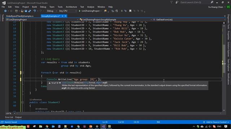This screenshot has height=129, width=231.
Task: Open the editor zoom percentage dropdown
Action: (x=14, y=114)
